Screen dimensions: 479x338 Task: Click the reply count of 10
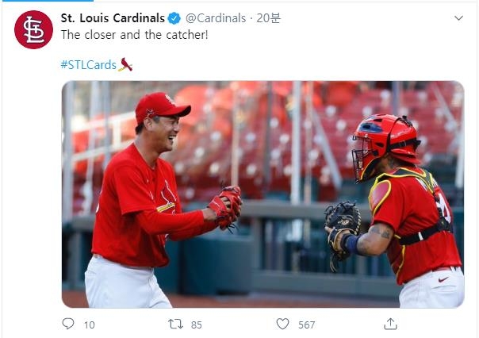(89, 325)
